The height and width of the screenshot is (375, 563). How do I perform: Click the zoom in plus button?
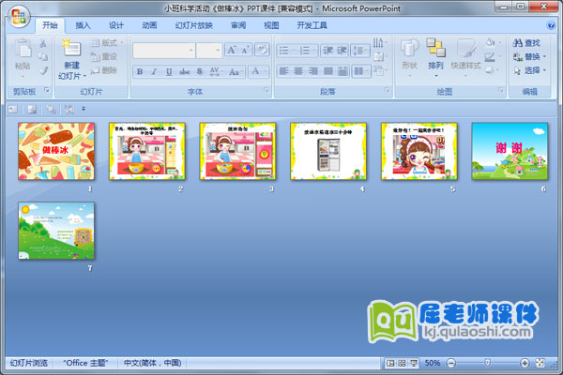point(525,363)
